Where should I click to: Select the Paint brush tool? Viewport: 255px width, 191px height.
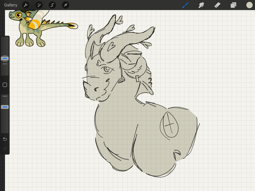pyautogui.click(x=185, y=5)
